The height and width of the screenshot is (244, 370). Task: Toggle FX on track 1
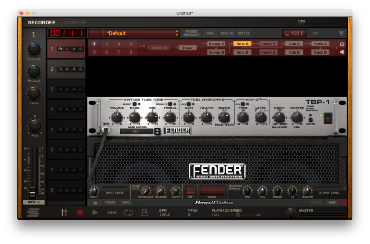coord(61,49)
